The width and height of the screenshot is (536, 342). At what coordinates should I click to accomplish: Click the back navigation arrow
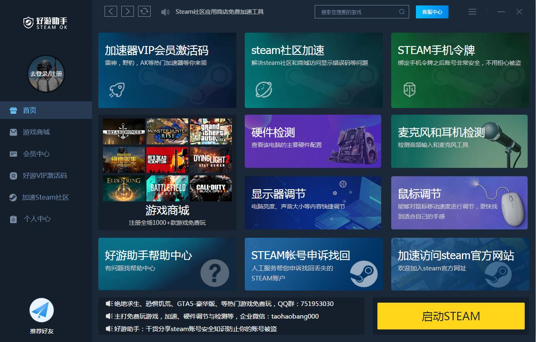click(x=110, y=11)
